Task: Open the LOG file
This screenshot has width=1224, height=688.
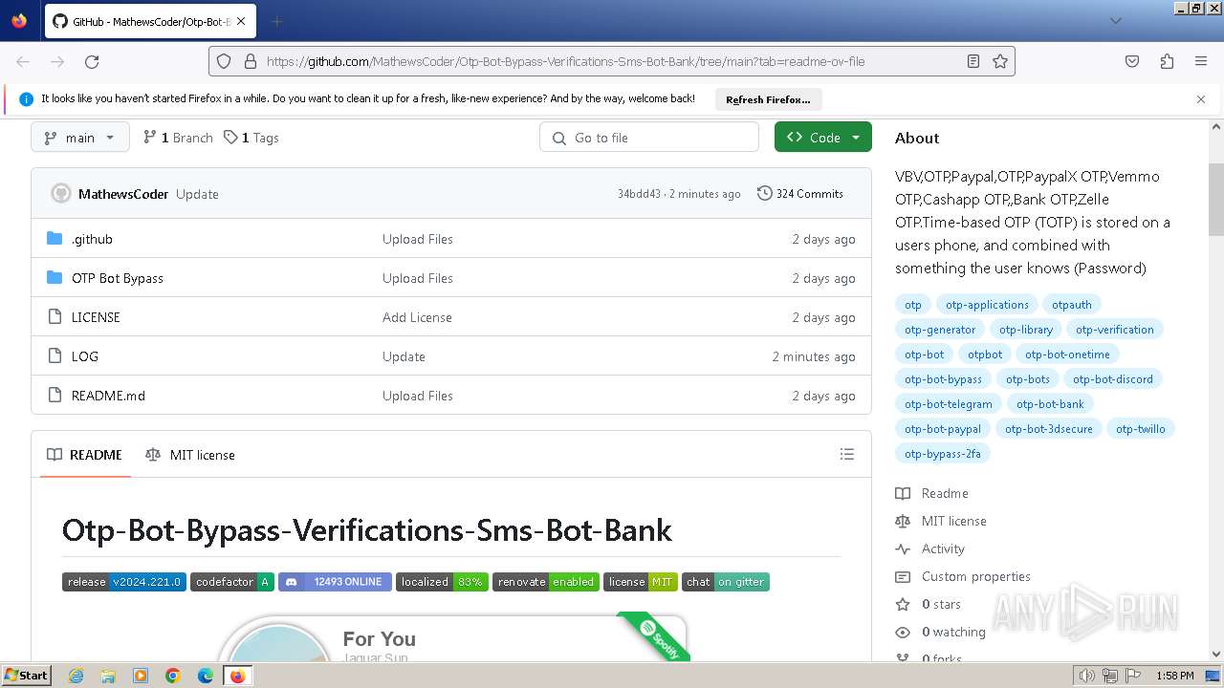Action: (85, 356)
